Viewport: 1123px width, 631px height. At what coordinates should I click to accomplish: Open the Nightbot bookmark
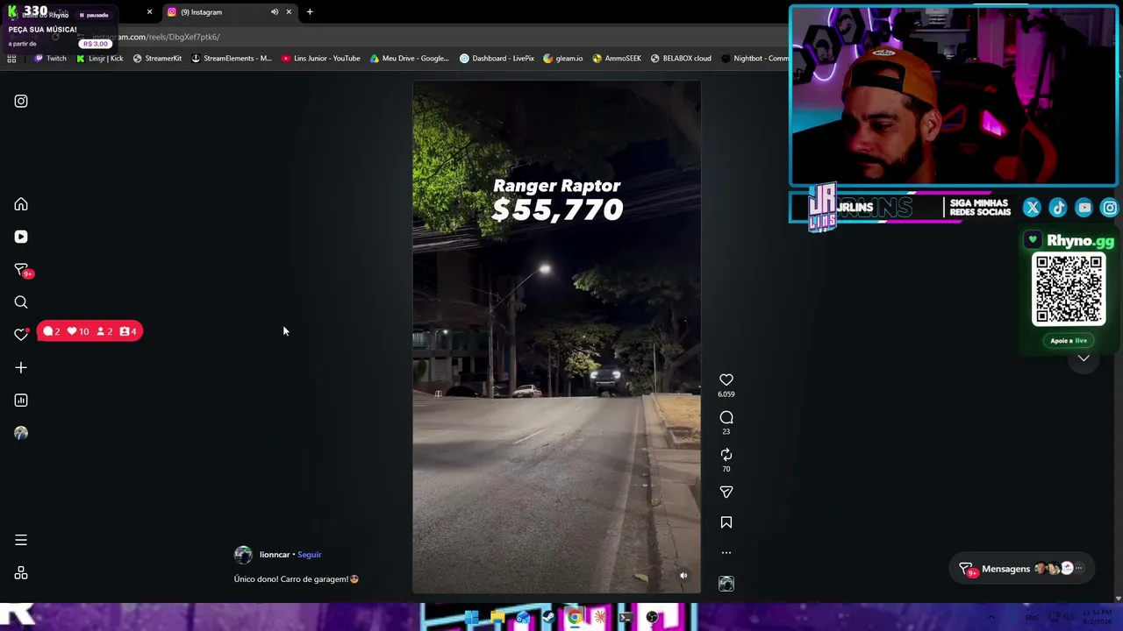[x=755, y=59]
